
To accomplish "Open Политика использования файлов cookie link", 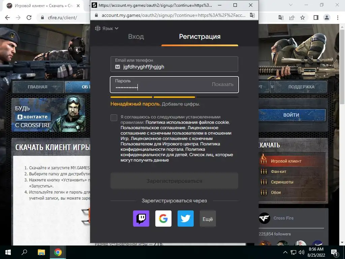I will (187, 122).
